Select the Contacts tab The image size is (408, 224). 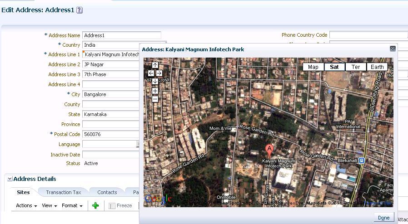107,192
